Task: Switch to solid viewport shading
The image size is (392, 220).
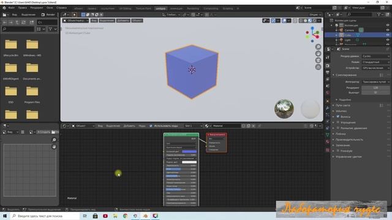Action: (305, 21)
